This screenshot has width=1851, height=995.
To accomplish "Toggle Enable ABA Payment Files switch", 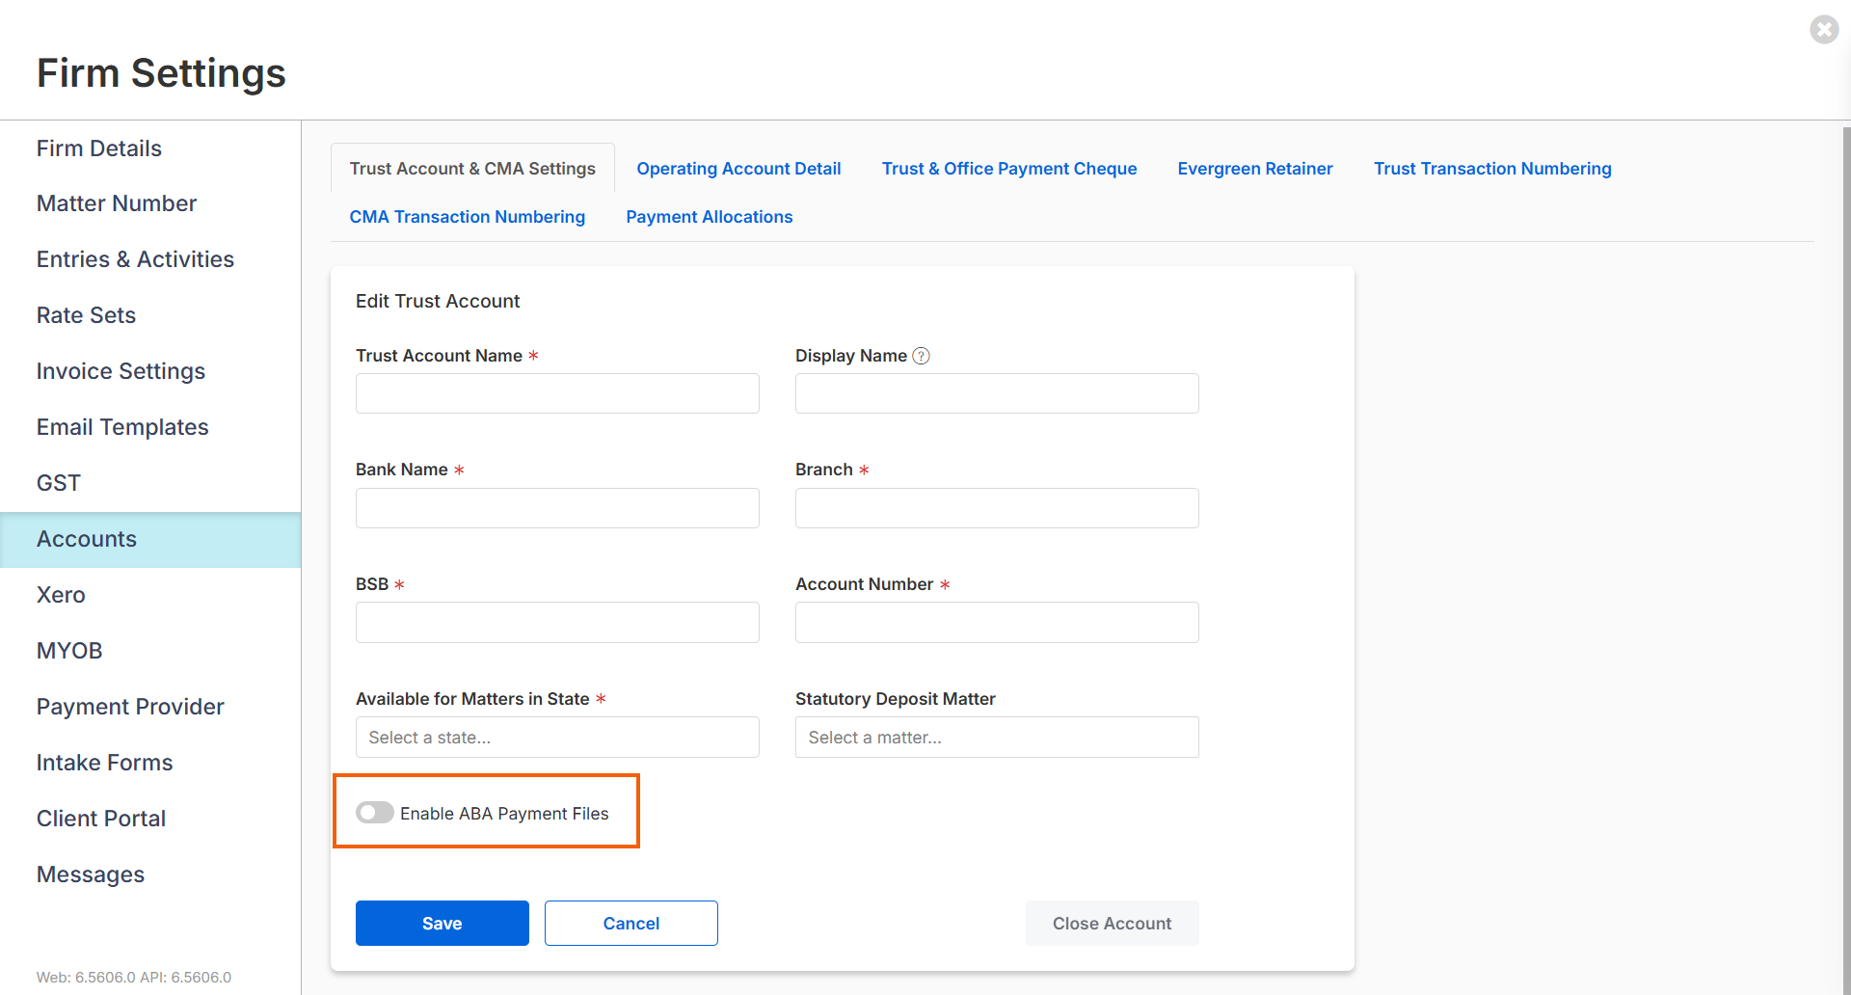I will coord(374,813).
